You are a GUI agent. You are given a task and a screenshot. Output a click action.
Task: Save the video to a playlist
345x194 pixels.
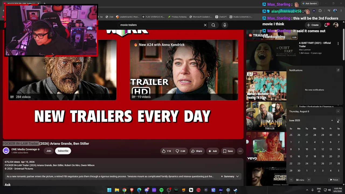(x=228, y=151)
